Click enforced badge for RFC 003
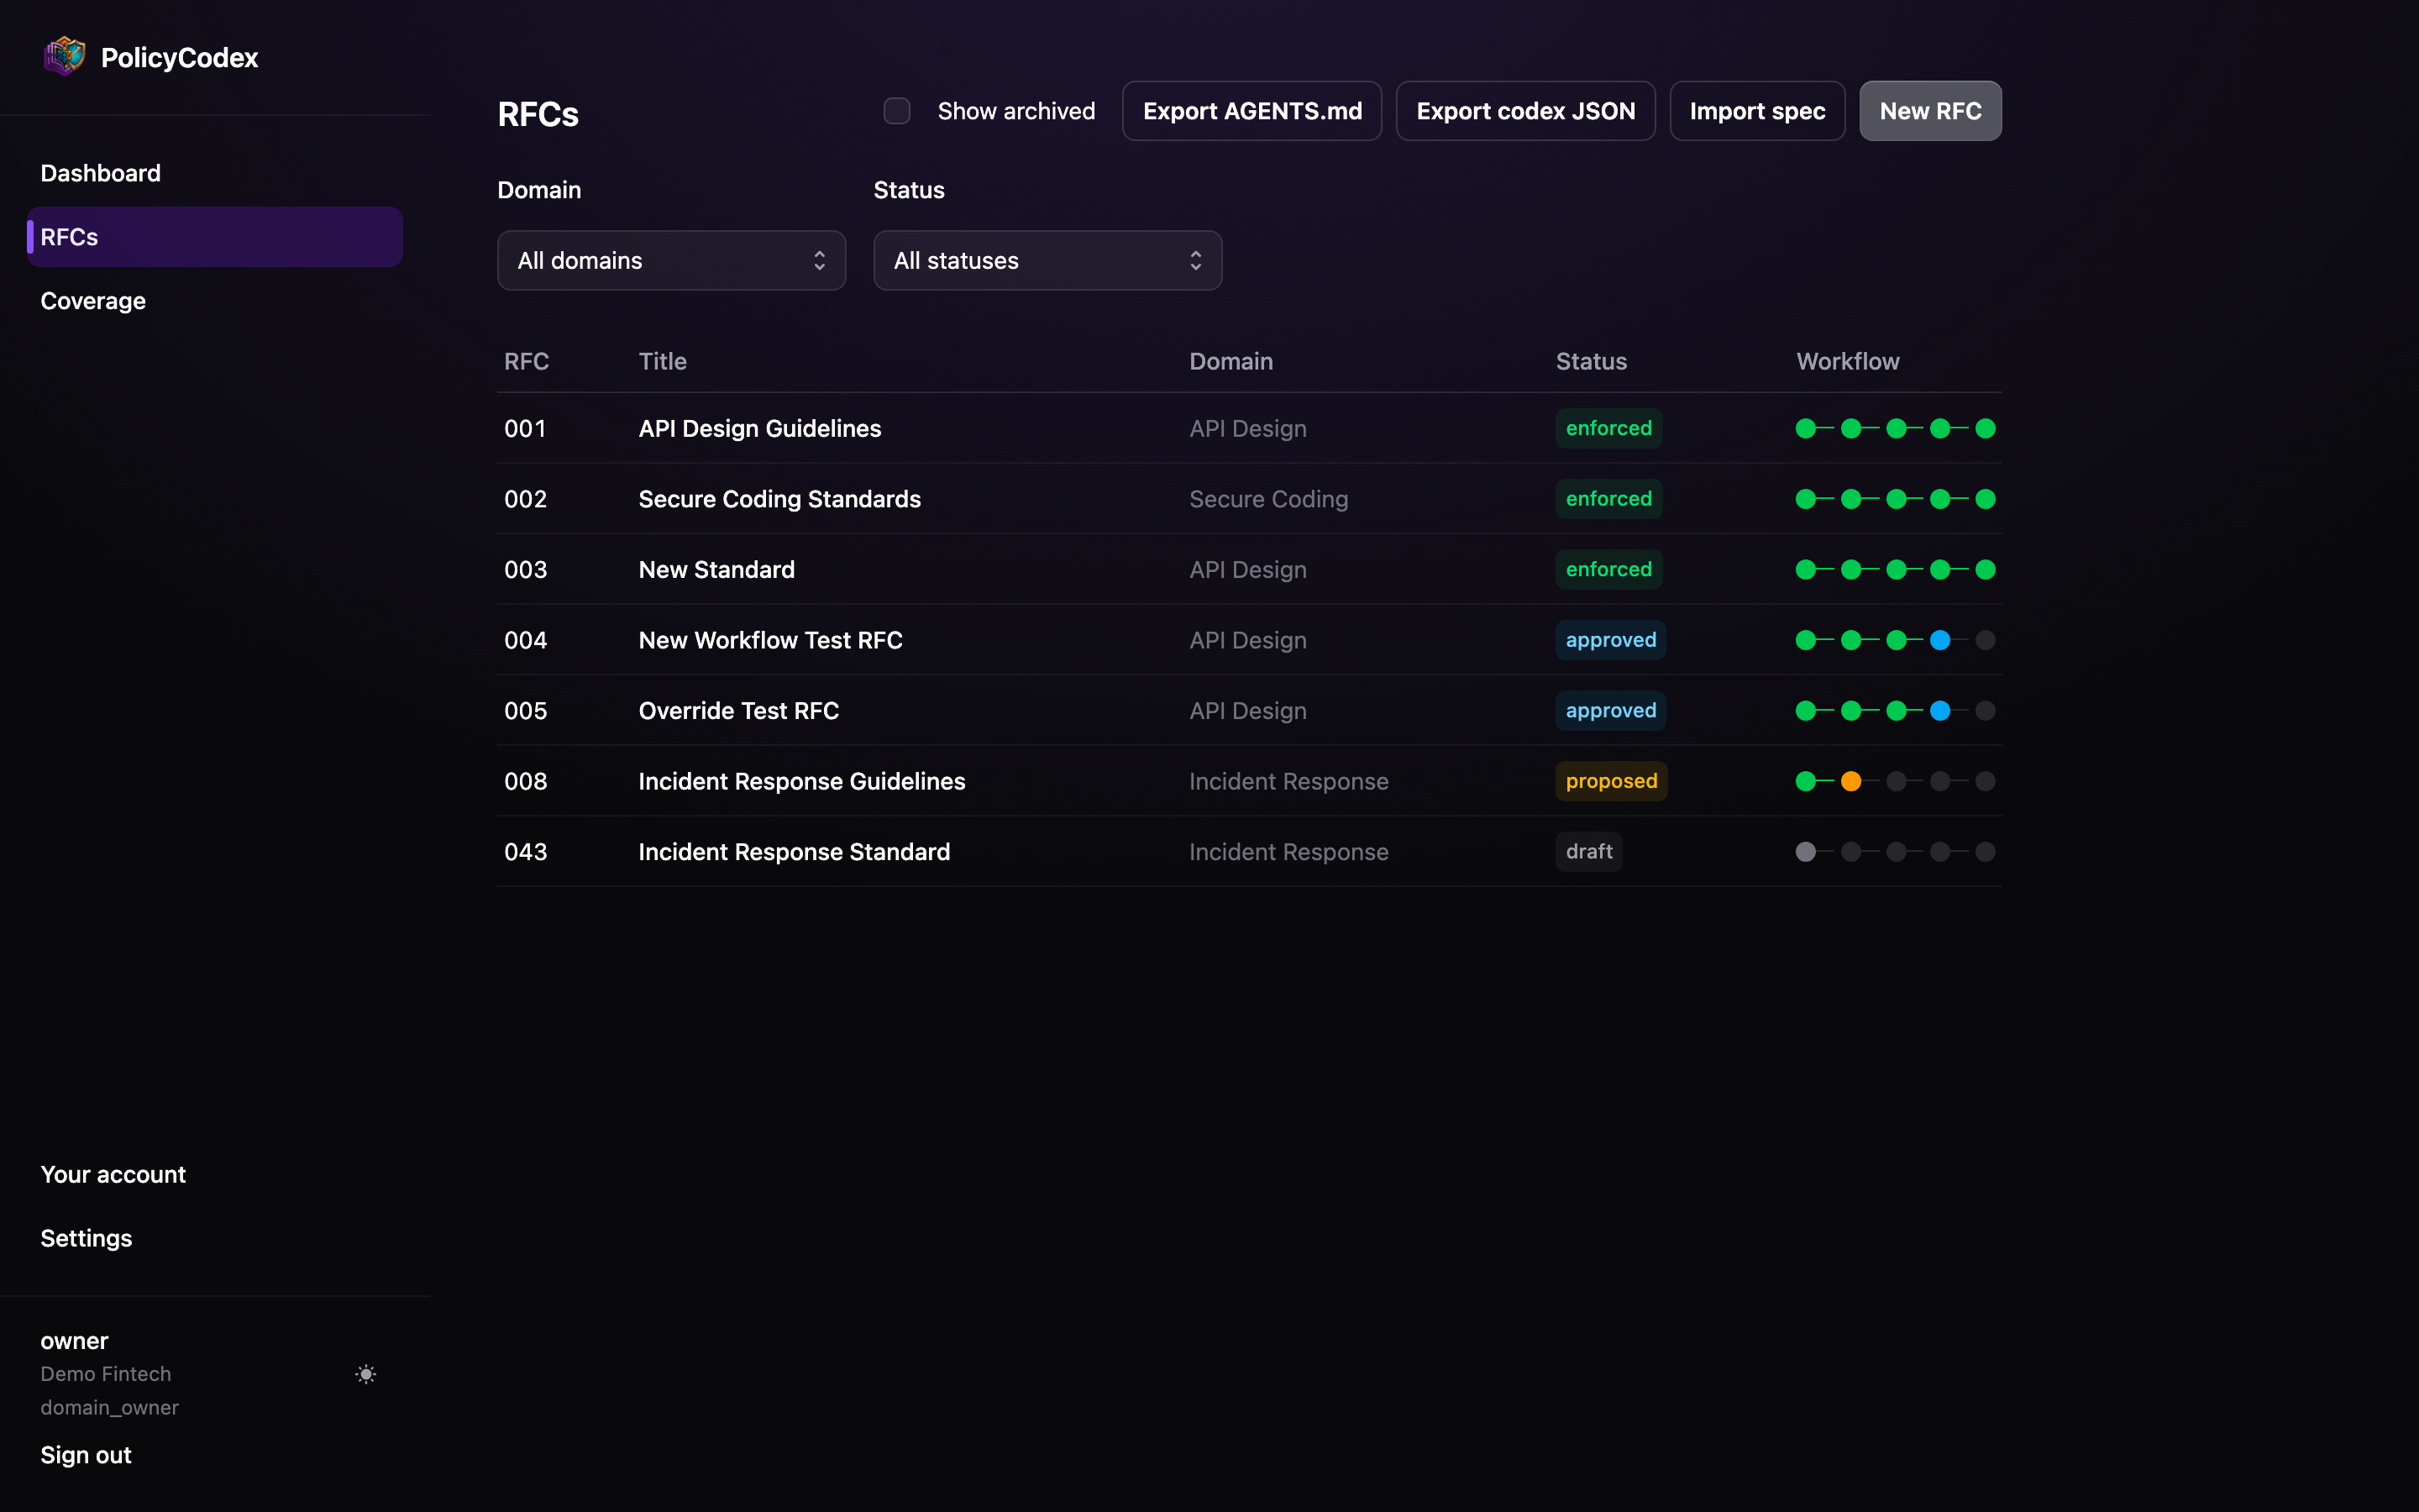This screenshot has height=1512, width=2419. 1608,569
